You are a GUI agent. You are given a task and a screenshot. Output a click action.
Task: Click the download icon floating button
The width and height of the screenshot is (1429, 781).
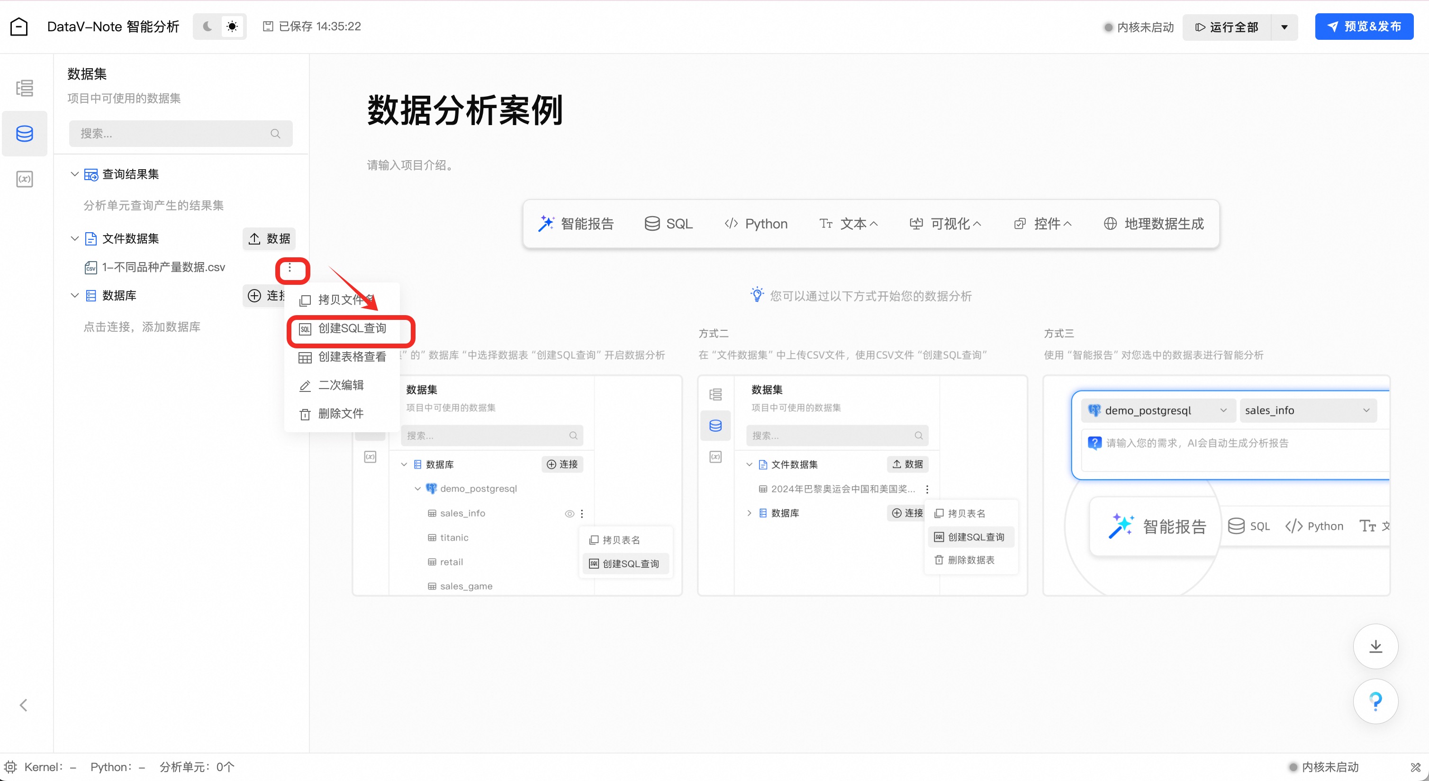tap(1375, 646)
